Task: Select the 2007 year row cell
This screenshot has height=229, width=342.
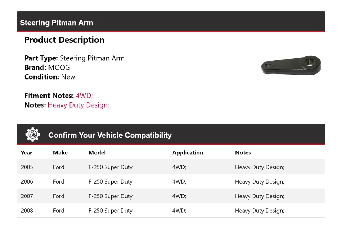Action: pyautogui.click(x=27, y=196)
